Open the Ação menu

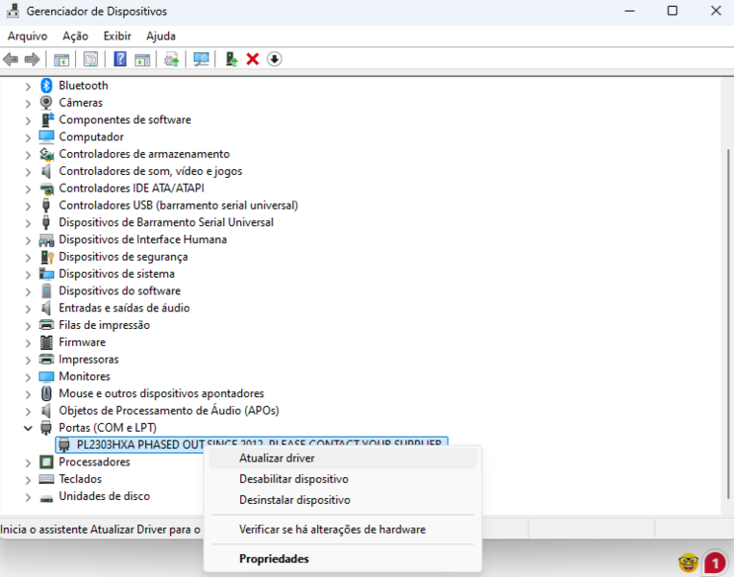[75, 37]
